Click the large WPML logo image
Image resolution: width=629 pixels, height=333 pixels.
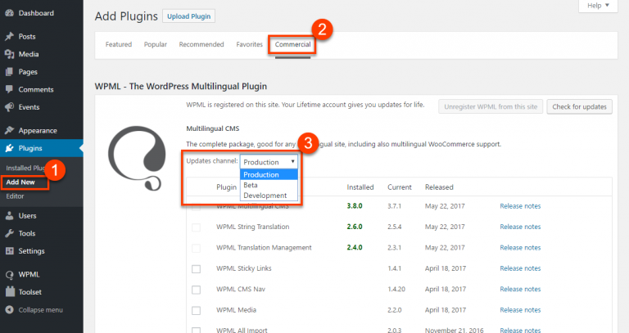pos(137,158)
